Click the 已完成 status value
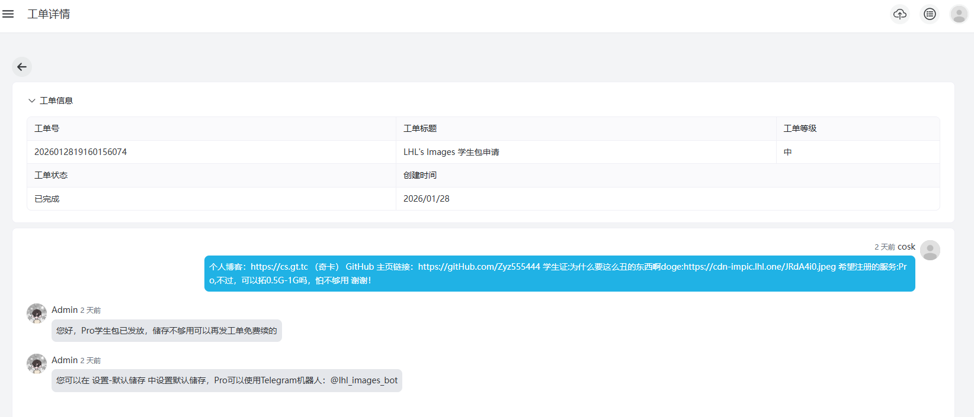The height and width of the screenshot is (417, 974). pos(47,199)
